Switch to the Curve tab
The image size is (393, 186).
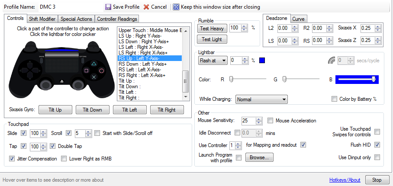[x=299, y=19]
